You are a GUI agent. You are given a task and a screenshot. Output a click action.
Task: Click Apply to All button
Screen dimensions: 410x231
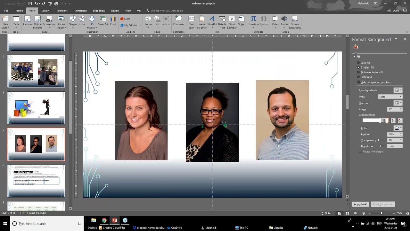360,204
